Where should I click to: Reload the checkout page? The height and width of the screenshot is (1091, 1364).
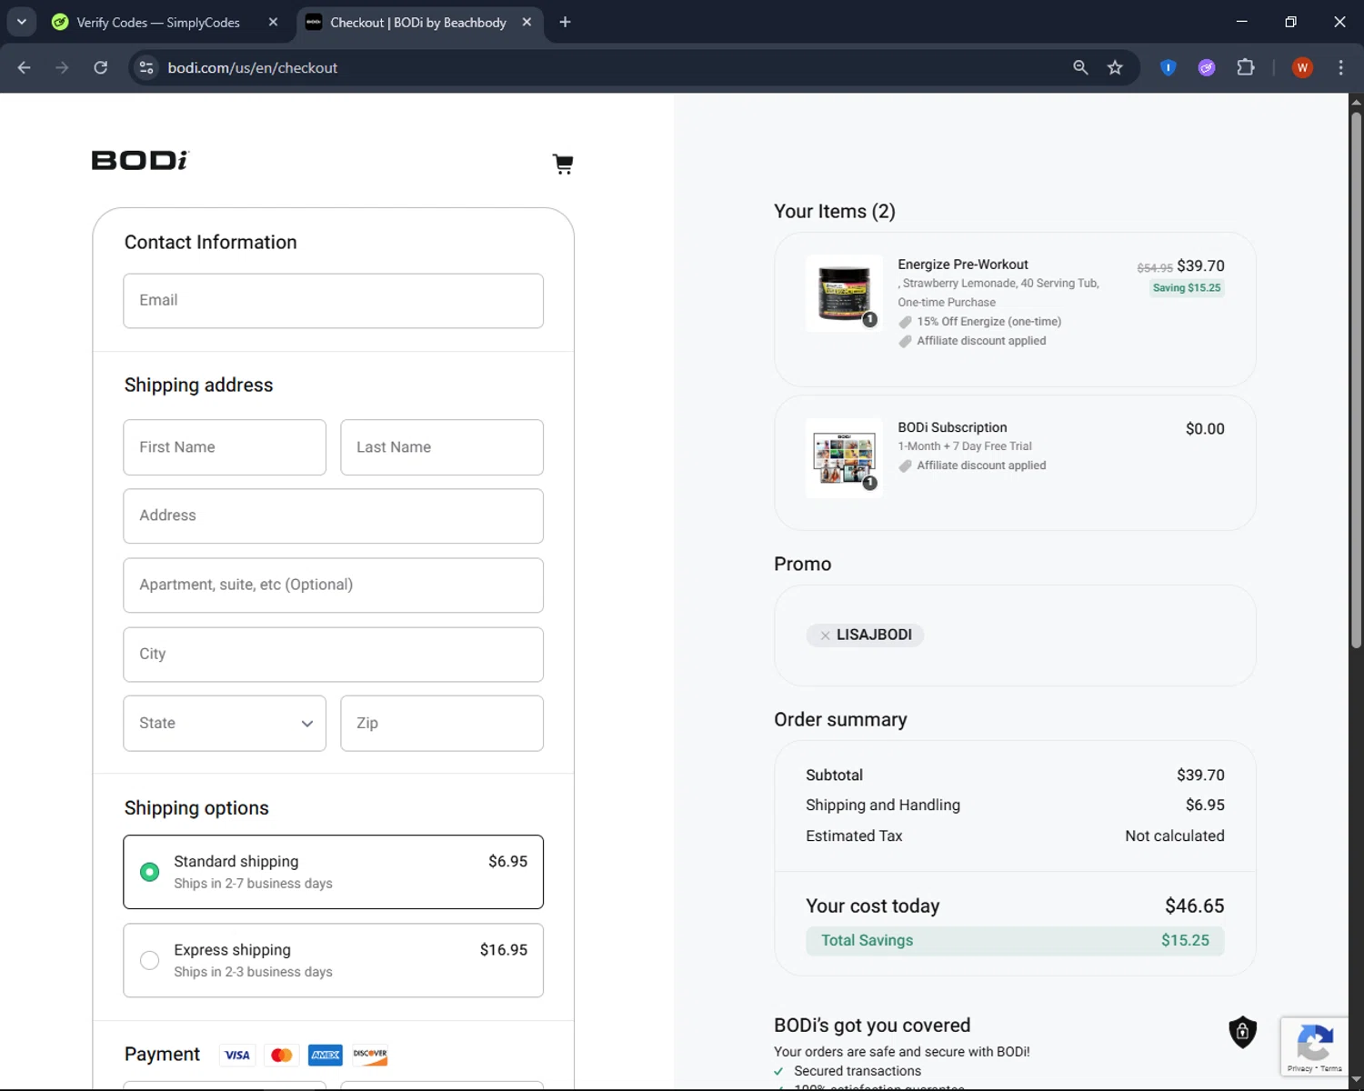101,67
